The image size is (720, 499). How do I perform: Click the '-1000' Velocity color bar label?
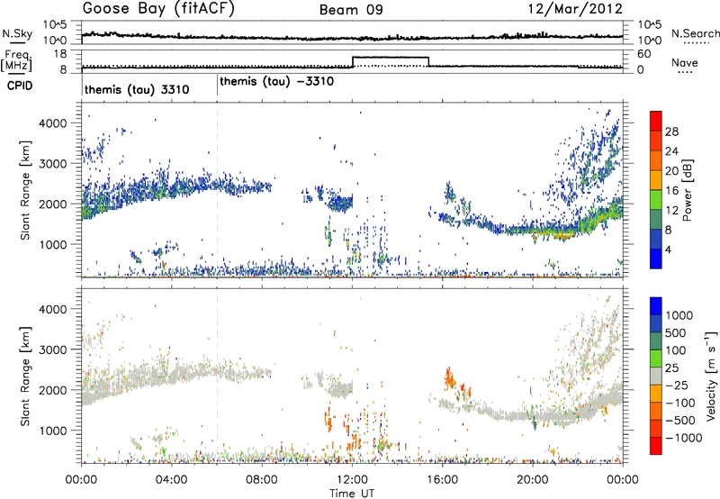coord(684,438)
